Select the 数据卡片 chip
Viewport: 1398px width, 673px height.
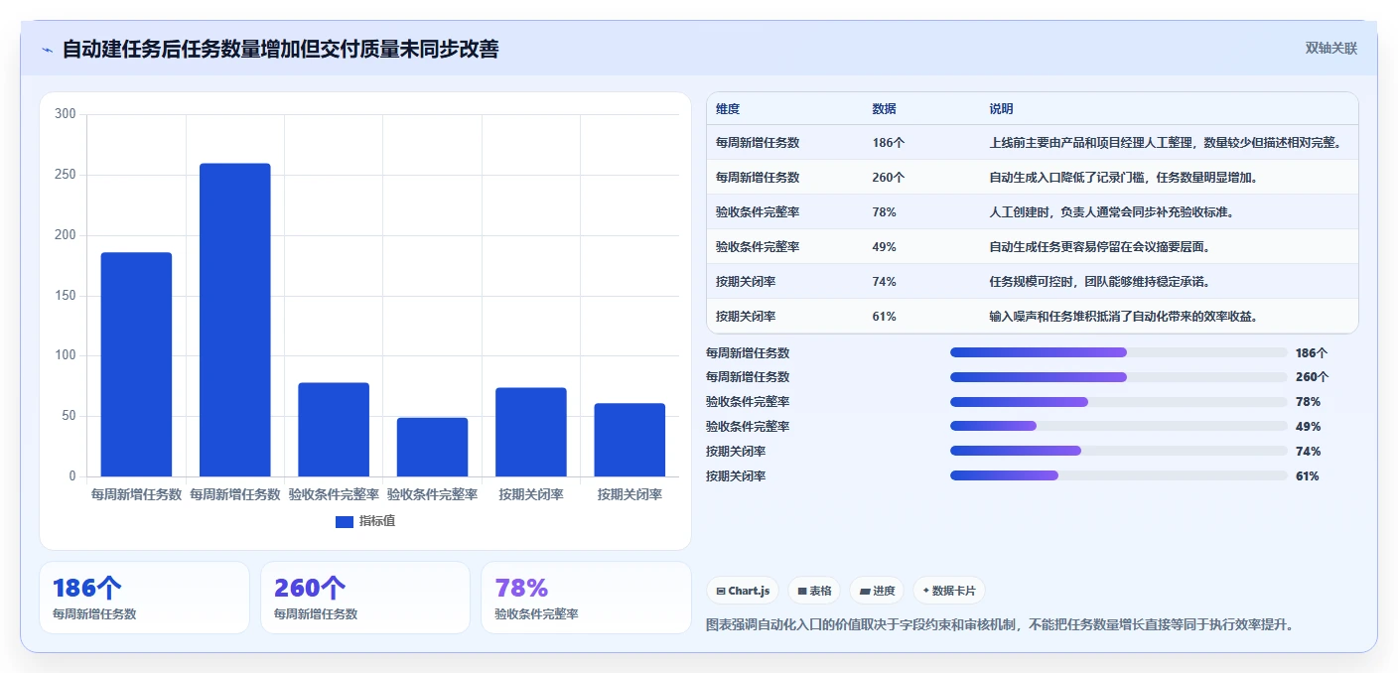coord(949,591)
